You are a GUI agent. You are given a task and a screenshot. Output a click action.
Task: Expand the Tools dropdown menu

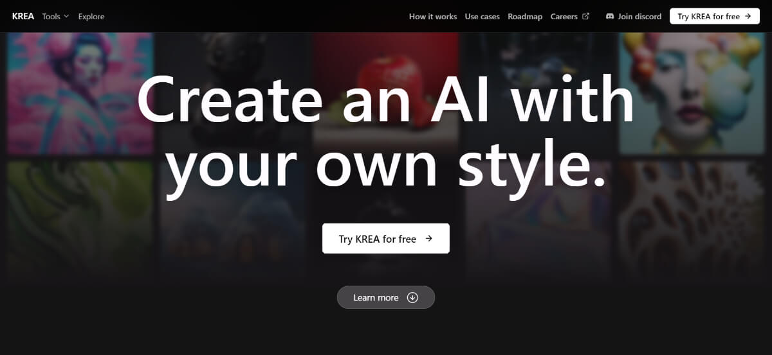pyautogui.click(x=55, y=17)
